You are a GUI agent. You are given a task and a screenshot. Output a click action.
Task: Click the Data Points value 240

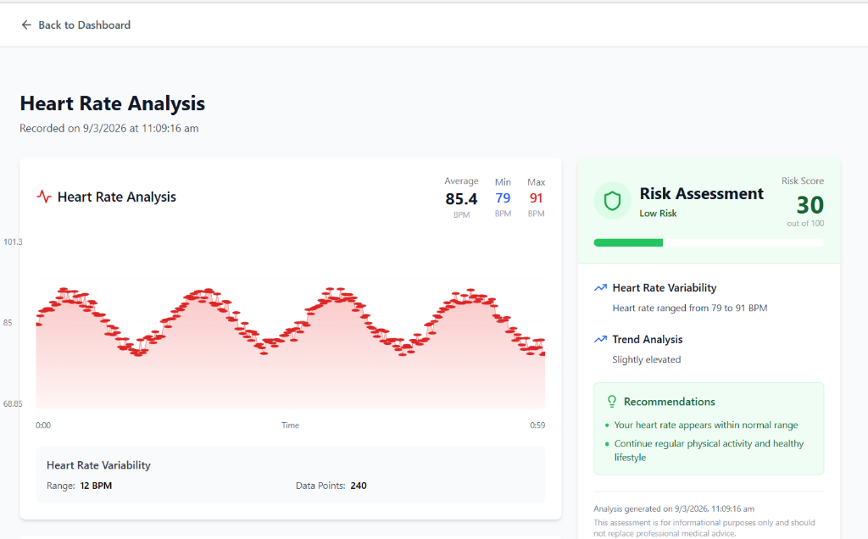[x=359, y=486]
